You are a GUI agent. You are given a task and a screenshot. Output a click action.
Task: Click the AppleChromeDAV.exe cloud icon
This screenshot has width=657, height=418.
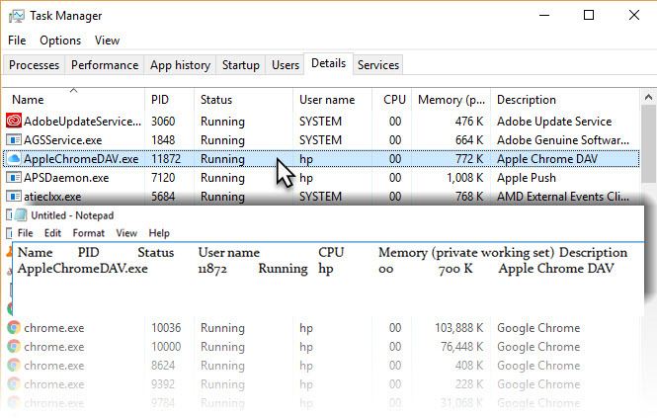click(x=14, y=158)
